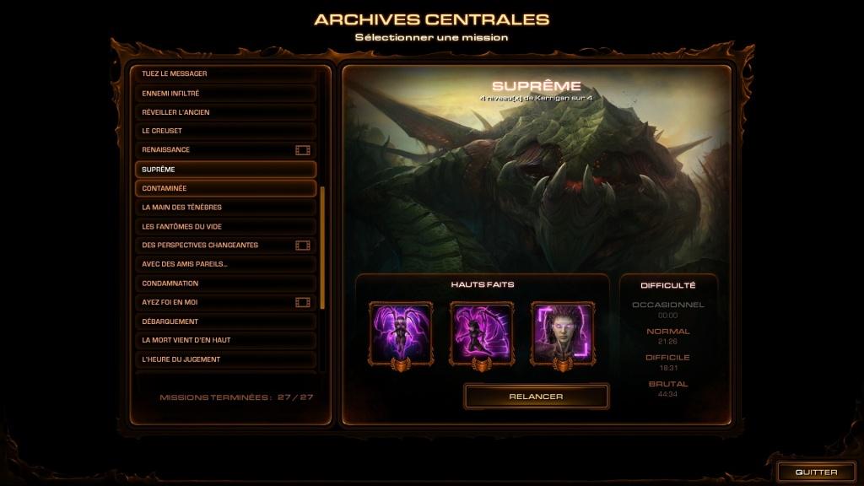The width and height of the screenshot is (864, 486).
Task: Open the La Main des Ténèbres mission
Action: tap(226, 208)
